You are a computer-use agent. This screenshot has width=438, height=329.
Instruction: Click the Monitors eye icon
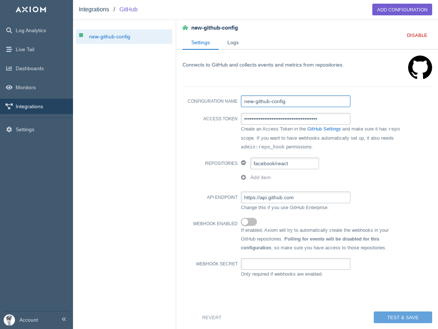pos(9,87)
